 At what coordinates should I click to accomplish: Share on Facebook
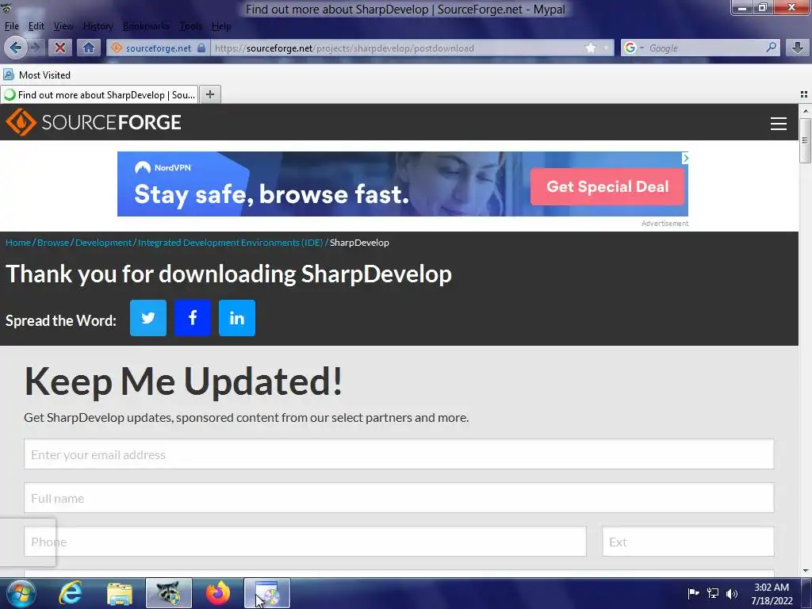coord(193,318)
